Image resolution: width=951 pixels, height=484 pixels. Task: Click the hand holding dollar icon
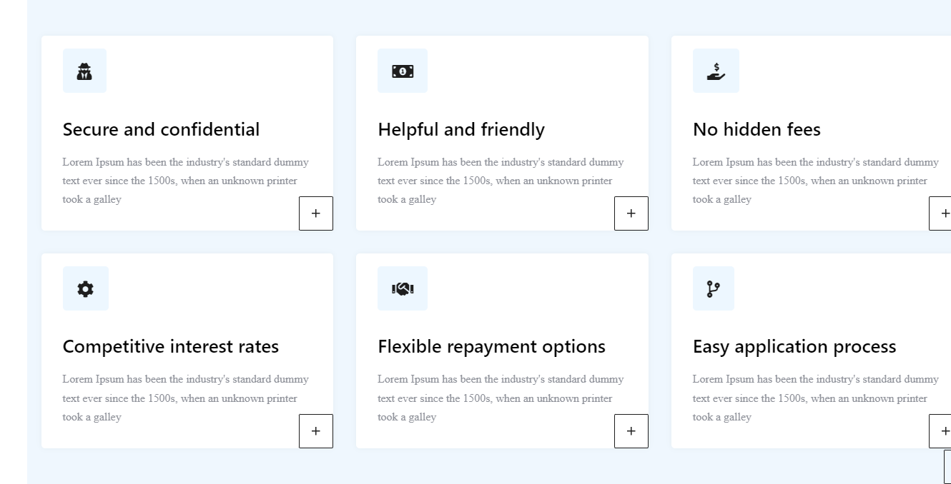coord(716,71)
